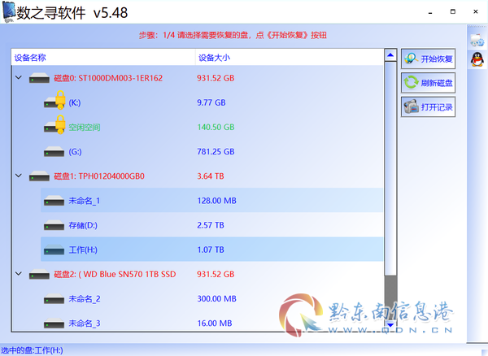Select the 未命名_1 128 MB partition
The image size is (488, 356).
[x=211, y=201]
